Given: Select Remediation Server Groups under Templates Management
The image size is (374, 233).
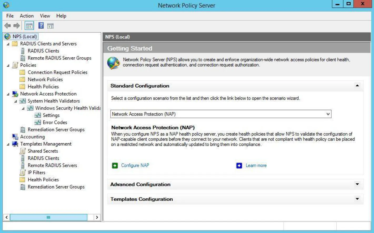Looking at the screenshot, I should pos(56,187).
